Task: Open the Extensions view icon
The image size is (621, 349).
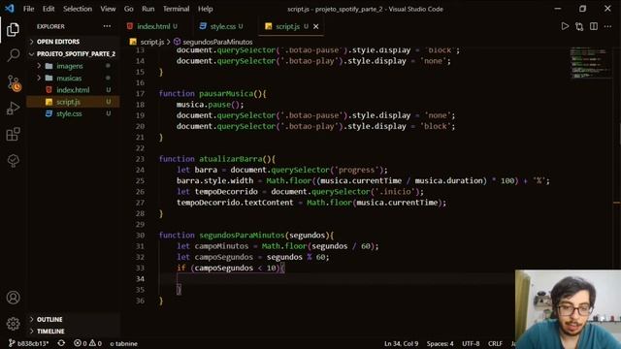Action: pos(13,134)
